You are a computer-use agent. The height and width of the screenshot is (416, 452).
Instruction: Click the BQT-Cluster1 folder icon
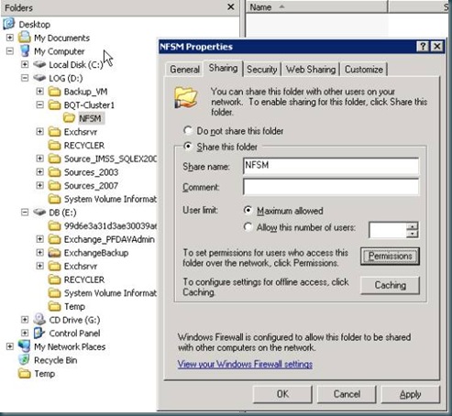(x=55, y=104)
